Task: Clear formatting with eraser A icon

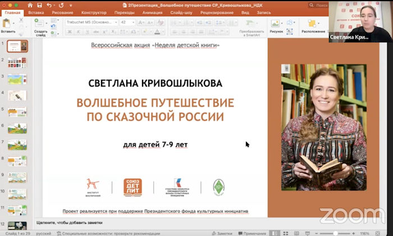Action: [160, 22]
